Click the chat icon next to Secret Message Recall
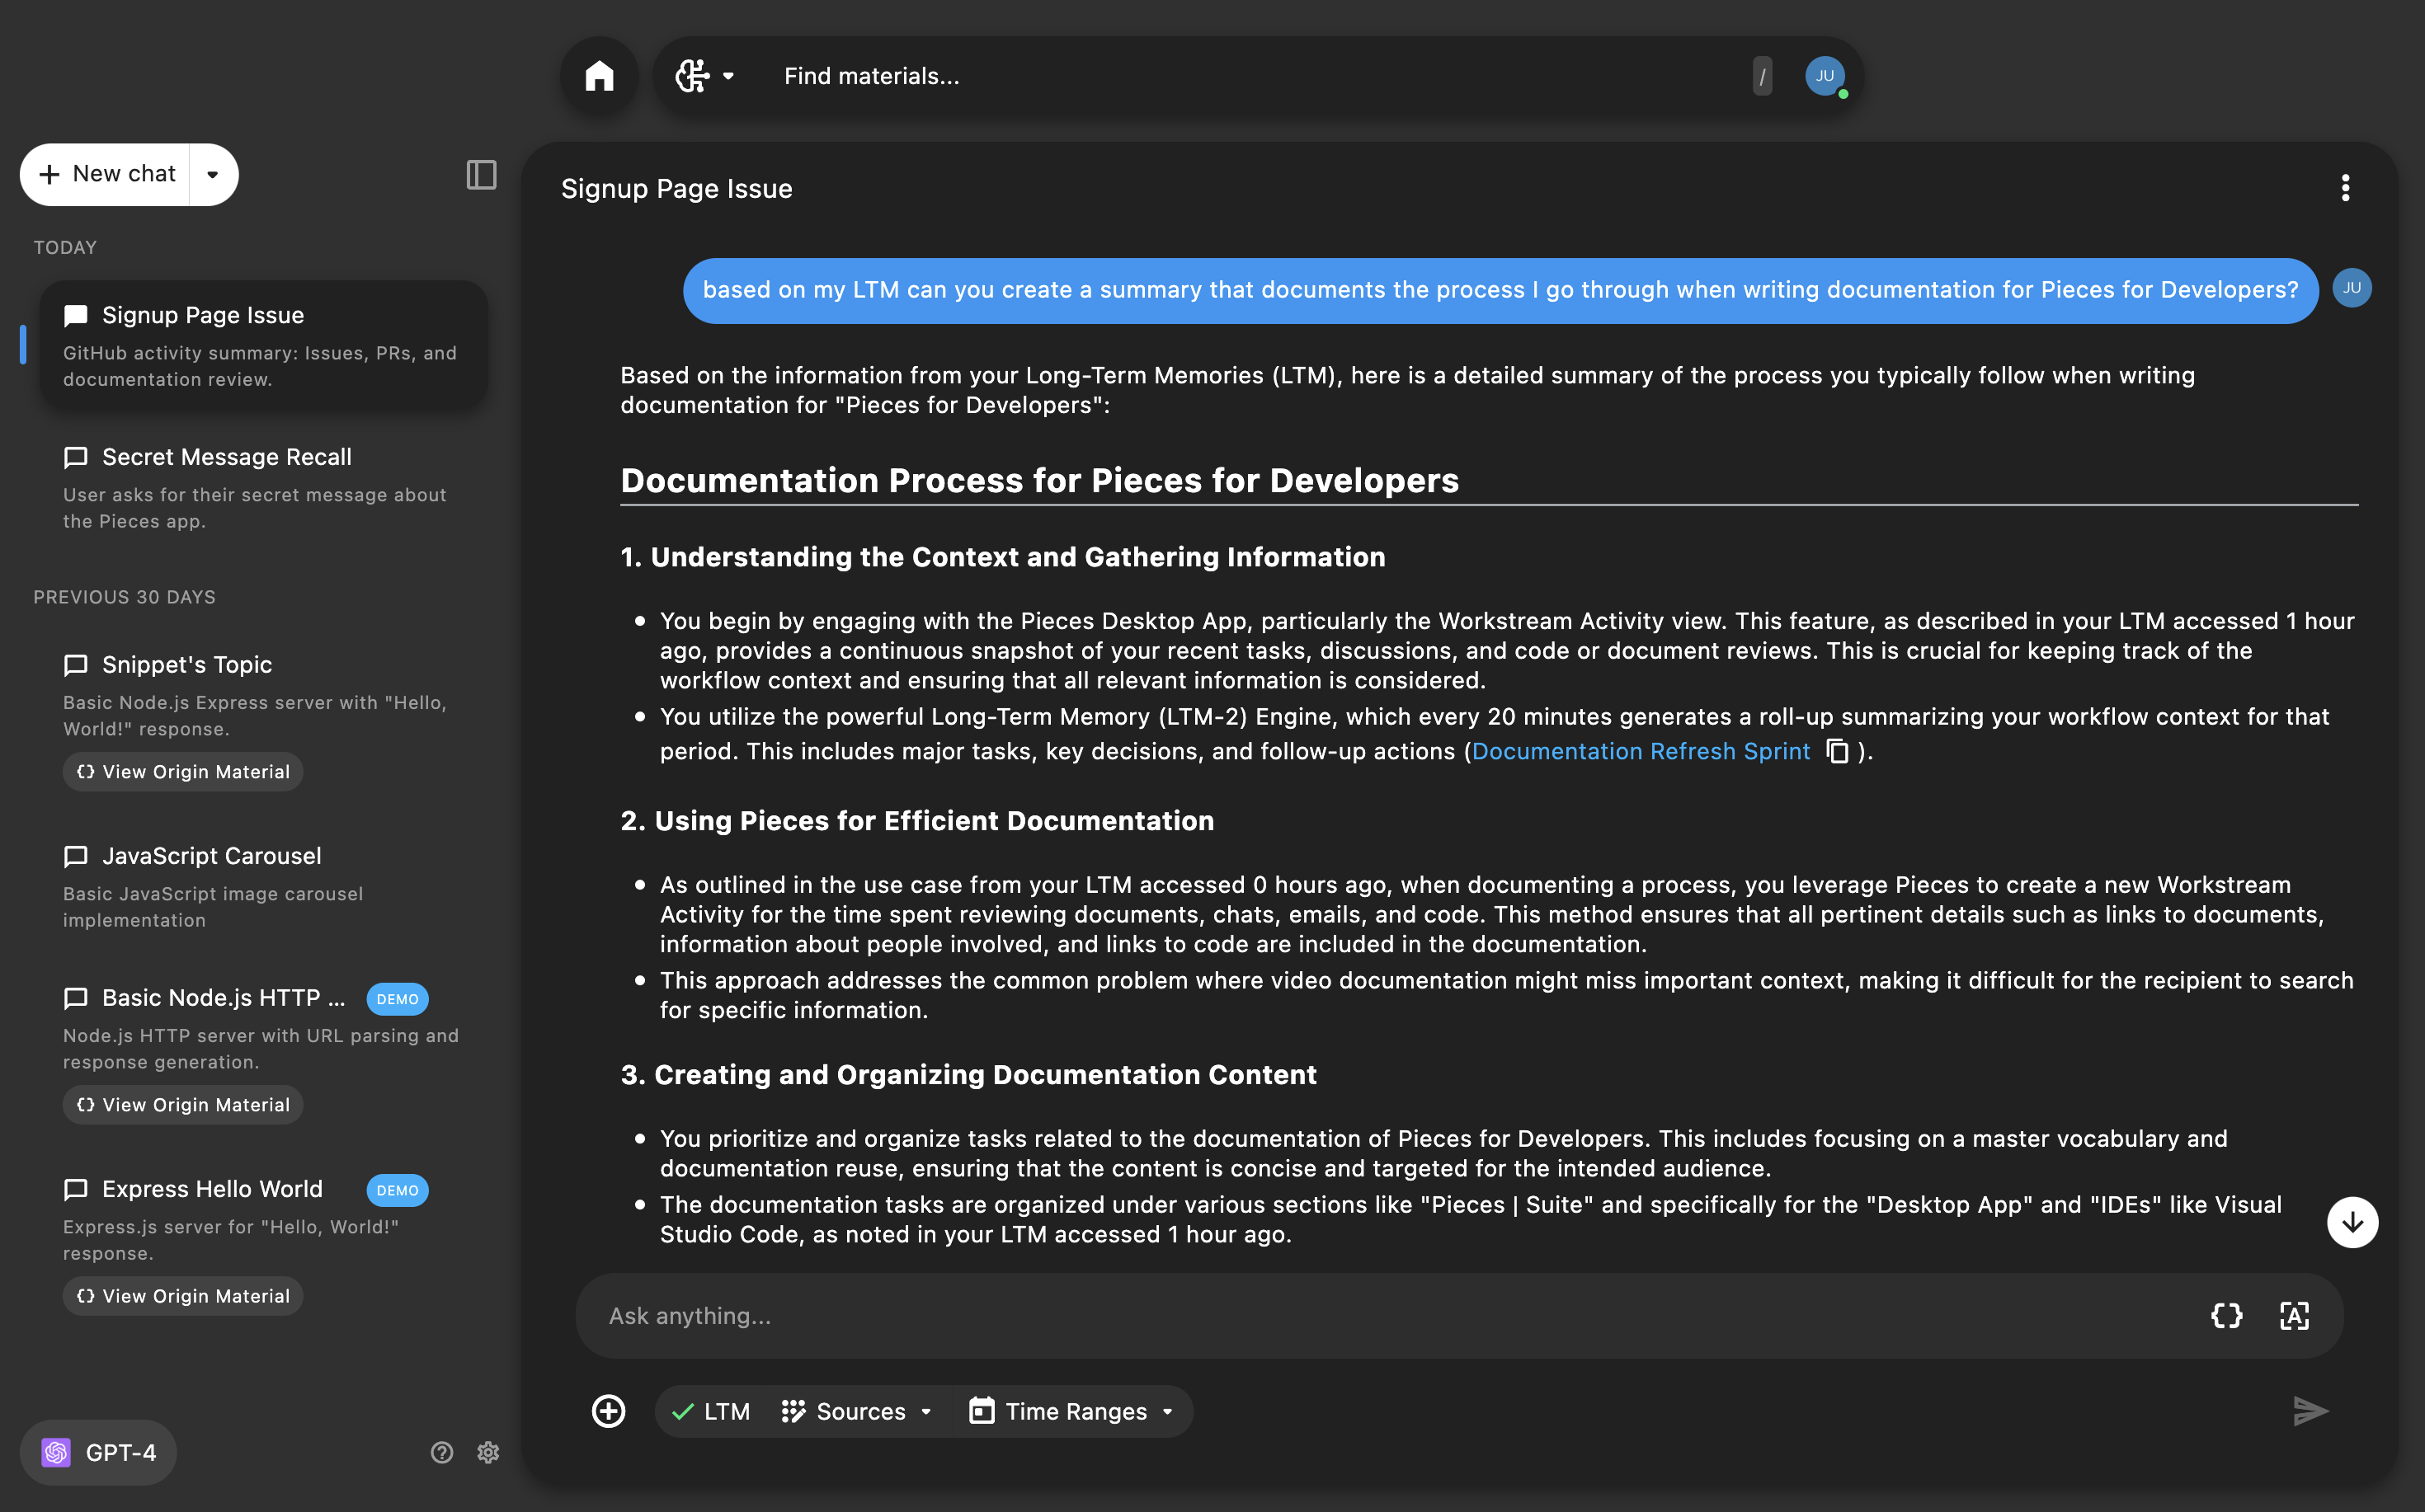This screenshot has width=2425, height=1512. point(76,458)
